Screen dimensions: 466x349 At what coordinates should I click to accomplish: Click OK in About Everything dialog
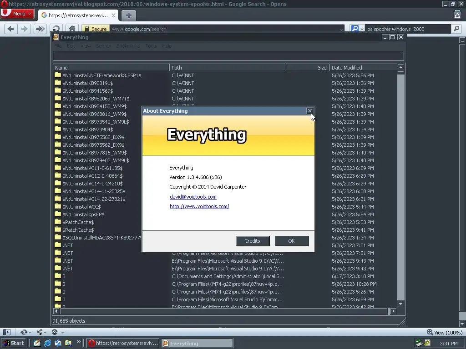point(292,241)
